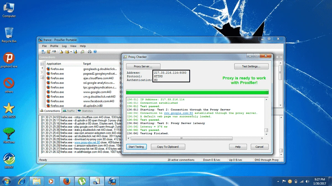Sort by the Application column header
The width and height of the screenshot is (332, 186).
(x=63, y=64)
